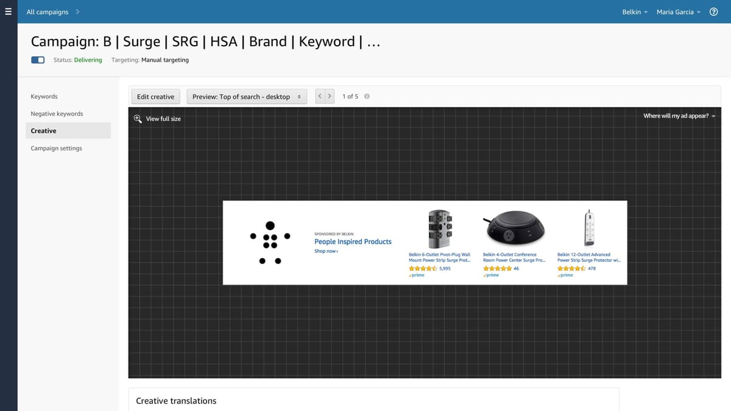Click the 12-Outlet surge protector product thumbnail
The width and height of the screenshot is (731, 411).
pyautogui.click(x=588, y=227)
